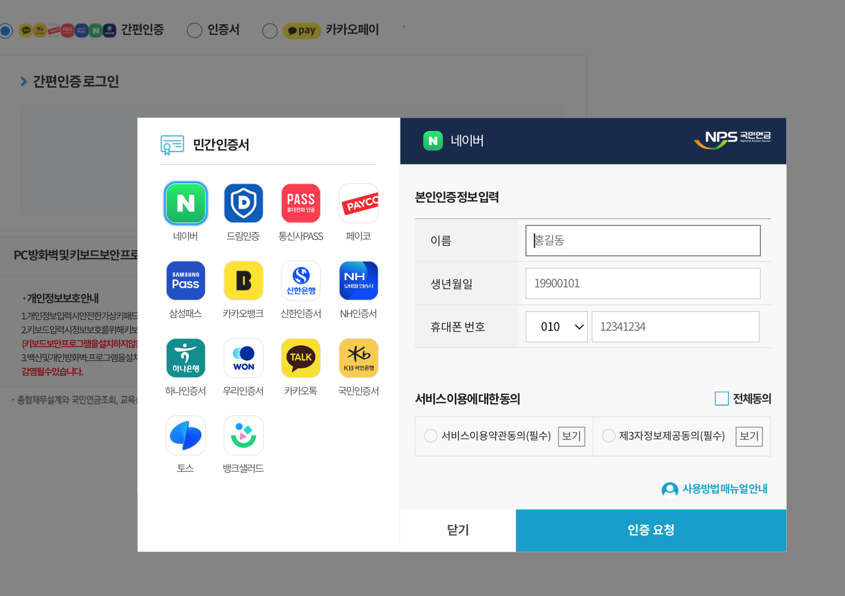
Task: Select the 드림인증 provider icon
Action: click(243, 203)
